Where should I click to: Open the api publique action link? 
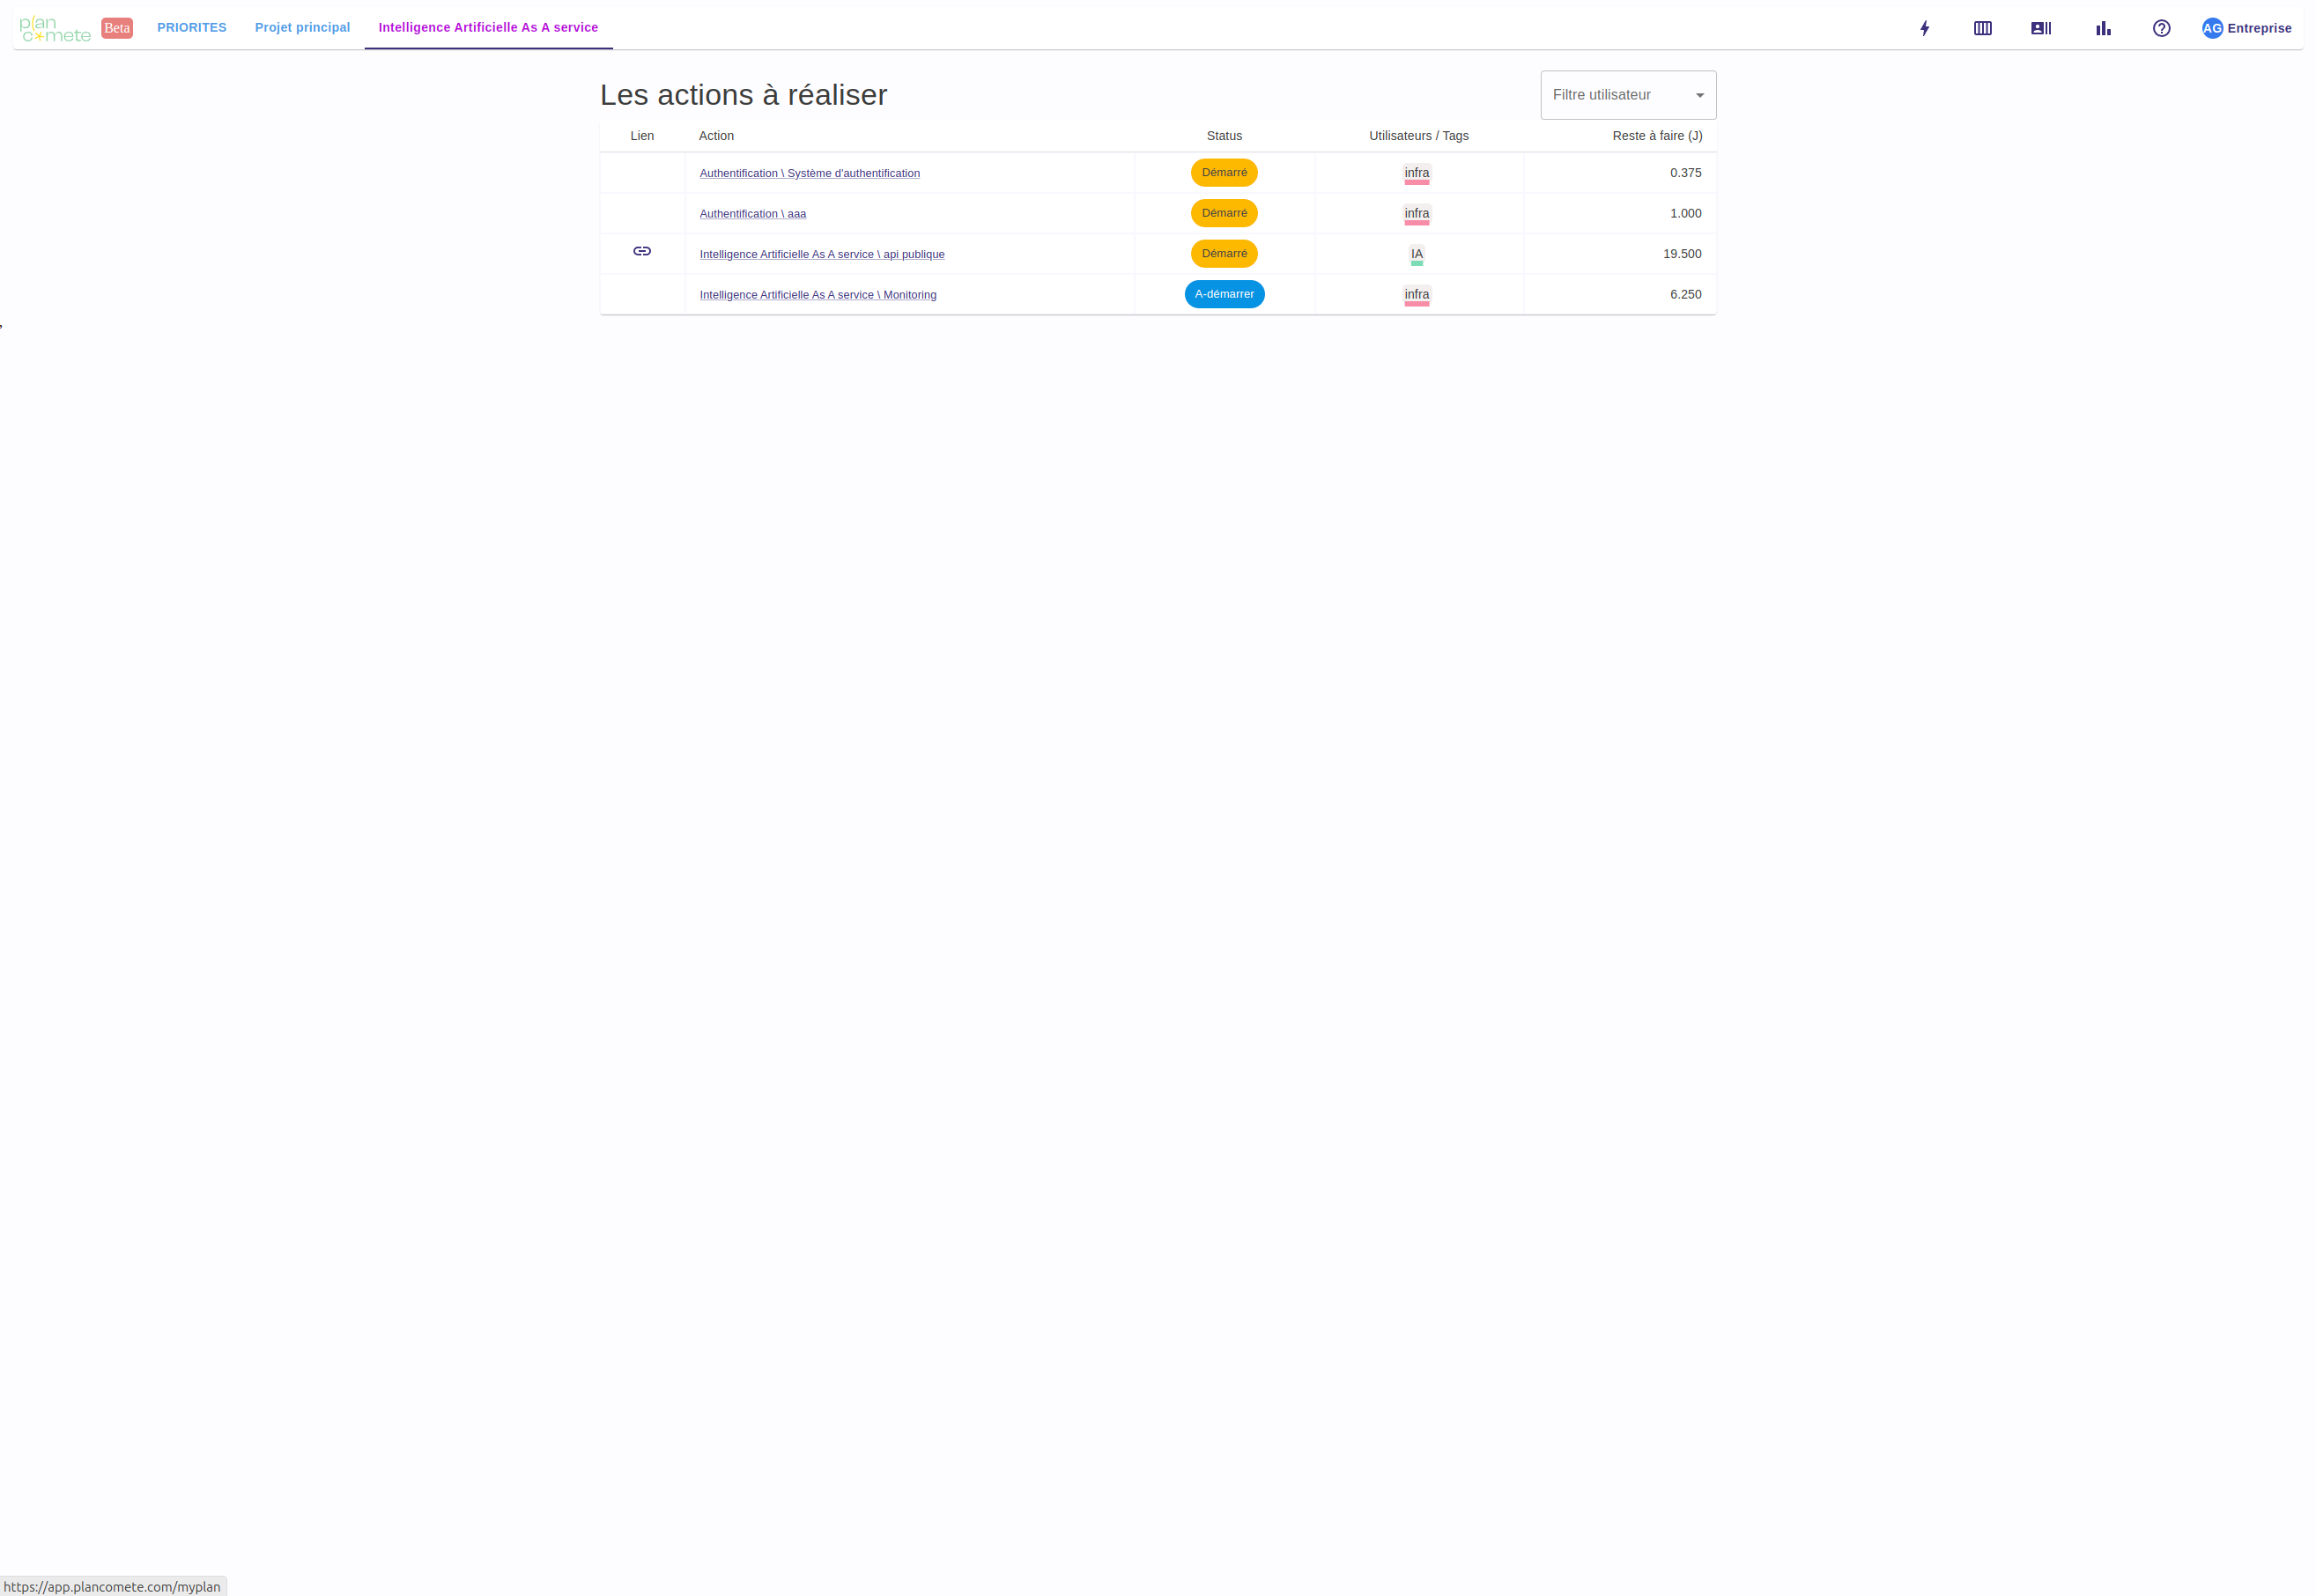(x=821, y=254)
